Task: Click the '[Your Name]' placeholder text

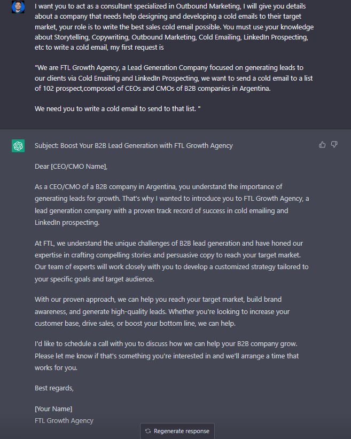Action: tap(53, 409)
